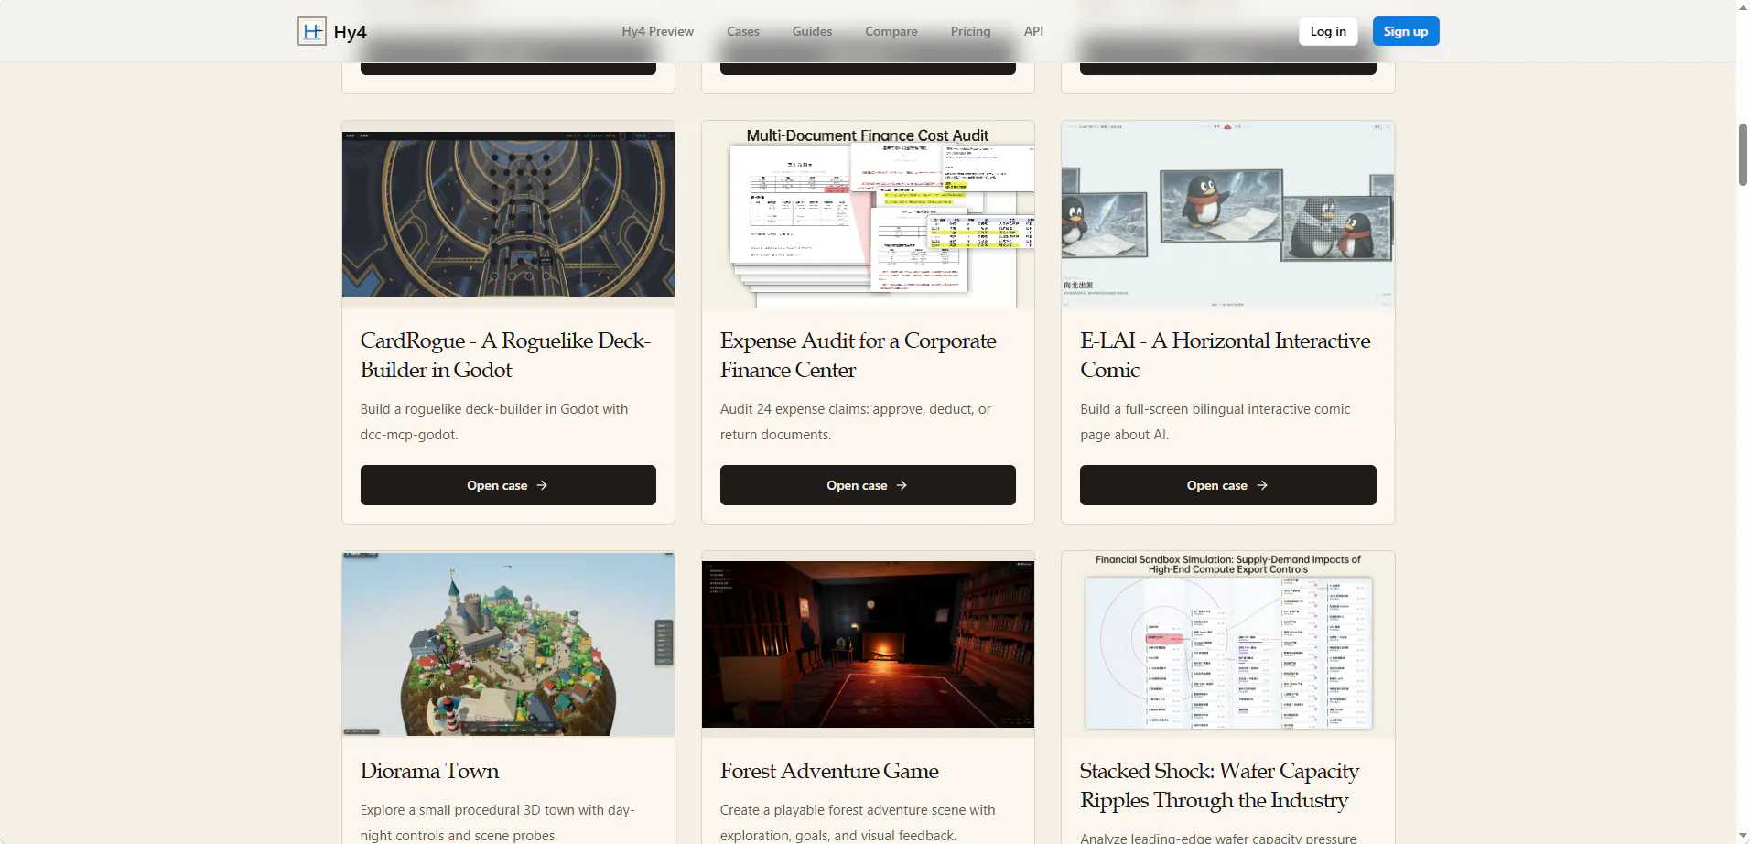
Task: Click the Forest Adventure Game title
Action: point(829,771)
